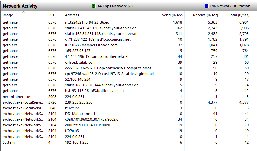Click total value 1,791

point(244,39)
